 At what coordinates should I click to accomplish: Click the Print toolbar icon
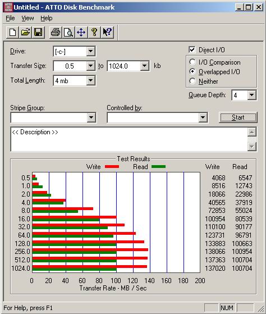pos(56,32)
